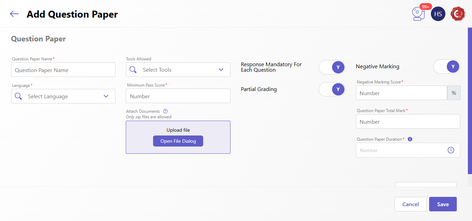
Task: Click the back arrow icon
Action: (14, 14)
